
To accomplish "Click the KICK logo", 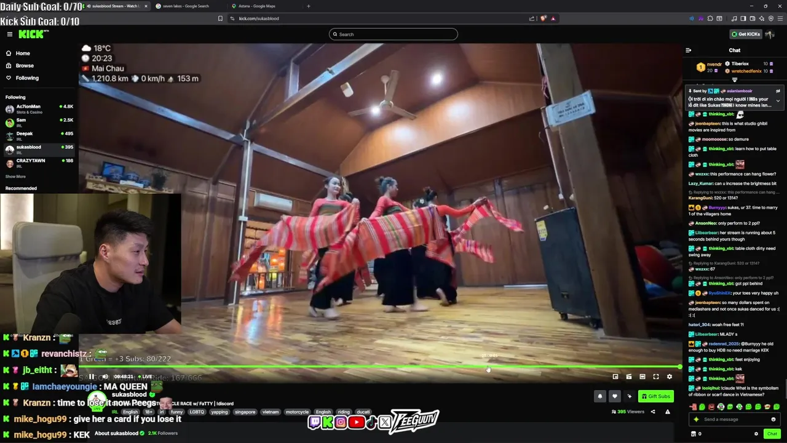I will click(31, 34).
